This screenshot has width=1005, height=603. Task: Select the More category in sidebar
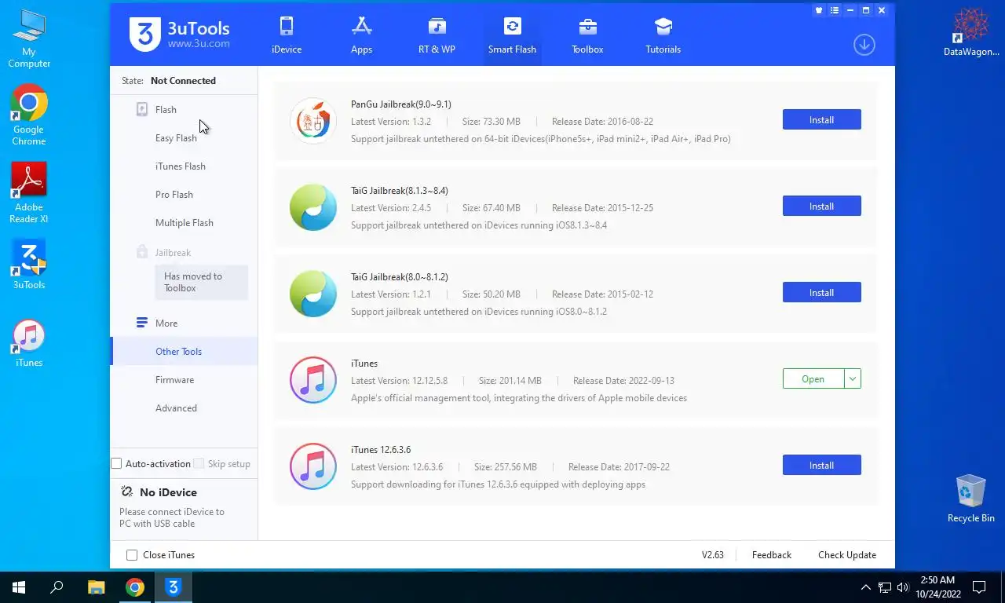tap(166, 323)
